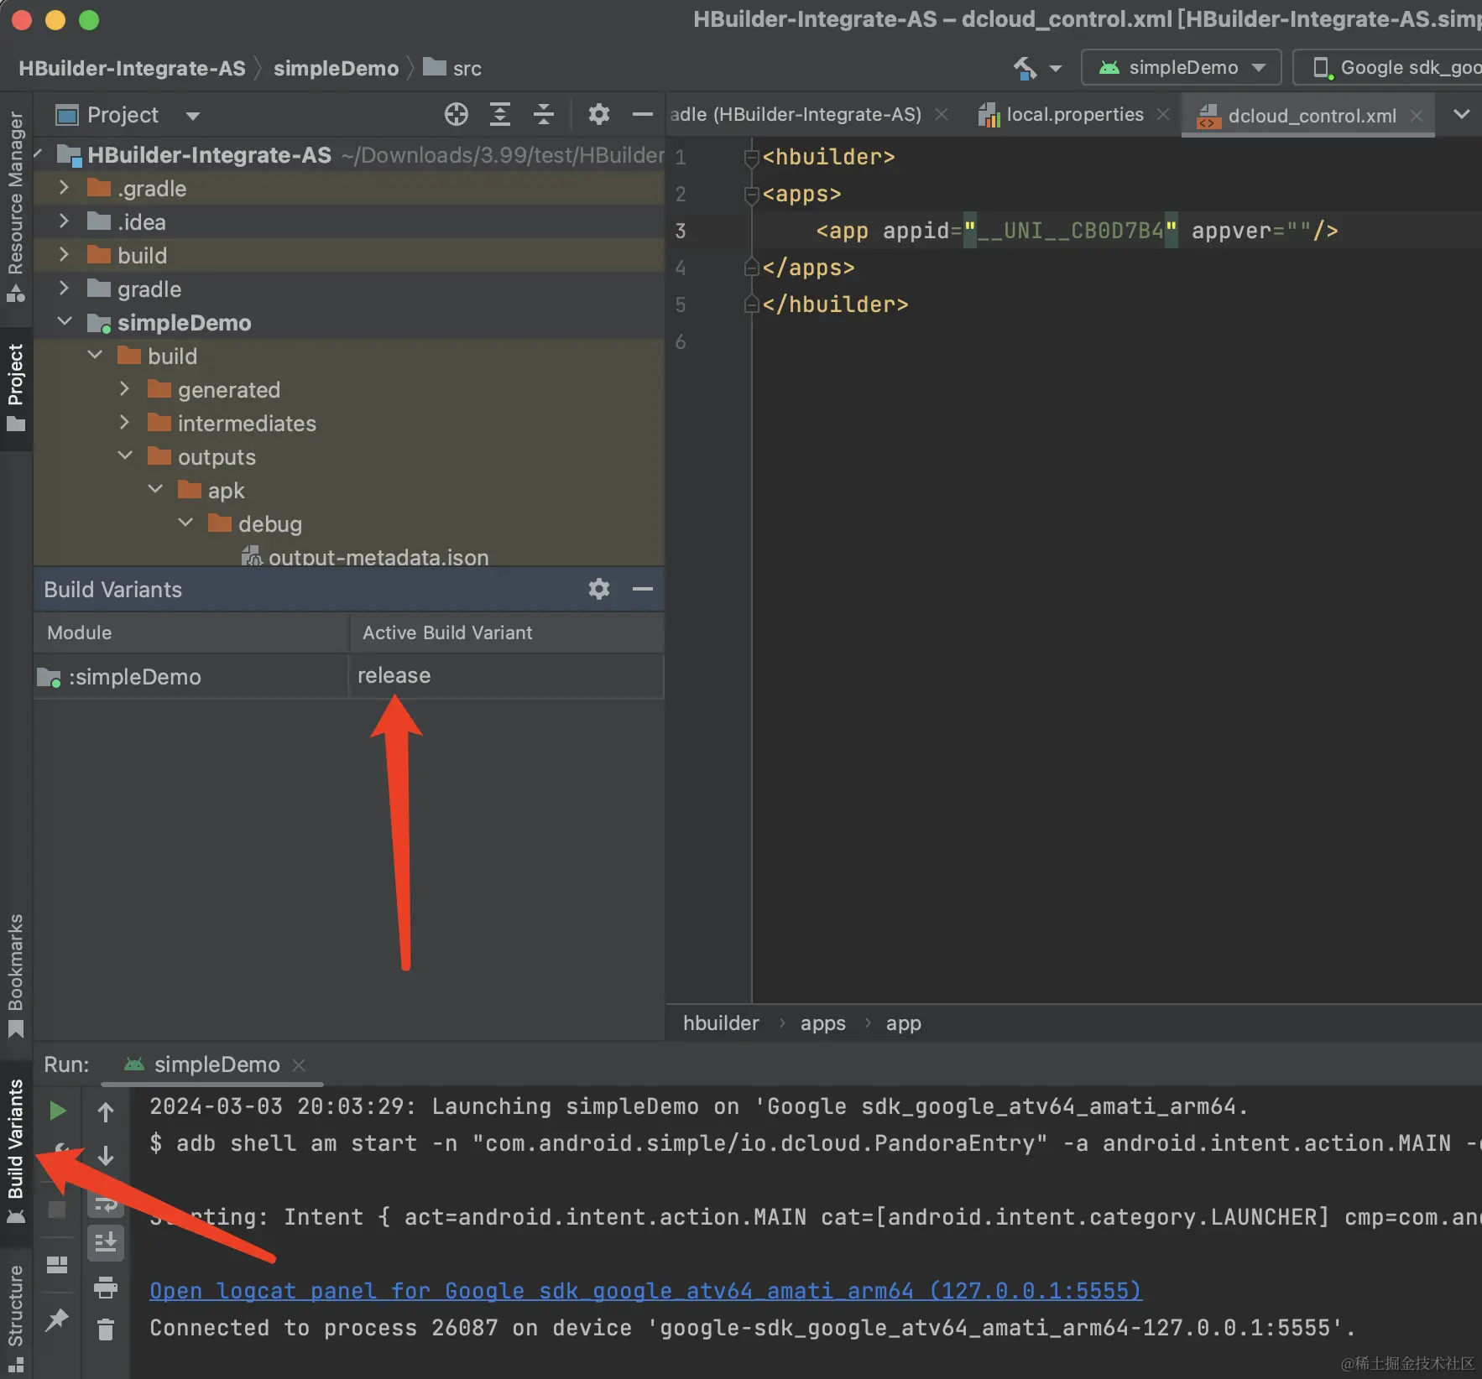The height and width of the screenshot is (1379, 1482).
Task: Click scroll to end icon in Run panel
Action: 106,1242
